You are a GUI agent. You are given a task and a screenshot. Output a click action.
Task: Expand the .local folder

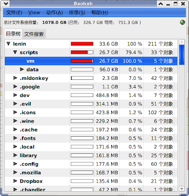tap(15, 147)
